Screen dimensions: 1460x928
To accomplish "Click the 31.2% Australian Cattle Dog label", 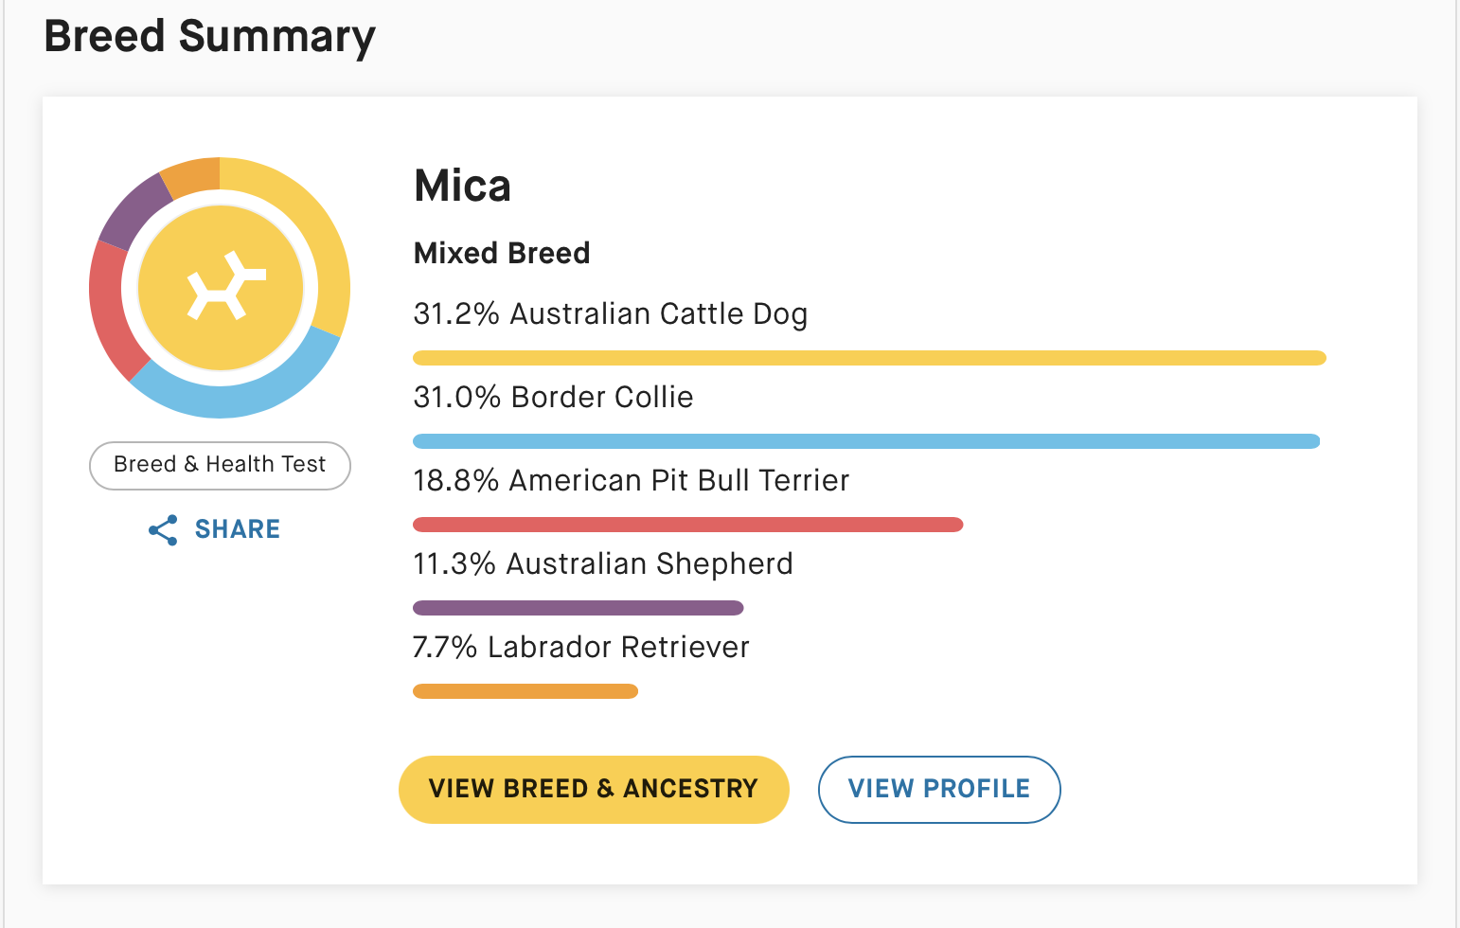I will click(x=610, y=313).
